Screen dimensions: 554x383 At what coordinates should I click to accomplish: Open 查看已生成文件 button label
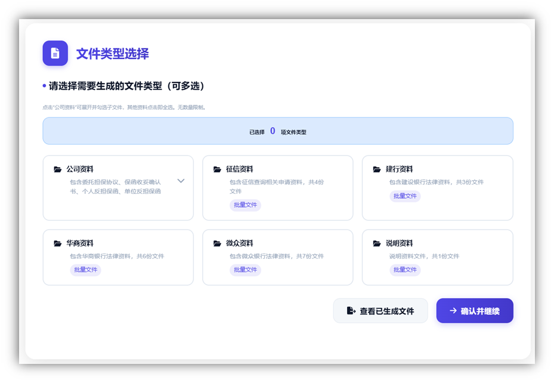pyautogui.click(x=386, y=311)
